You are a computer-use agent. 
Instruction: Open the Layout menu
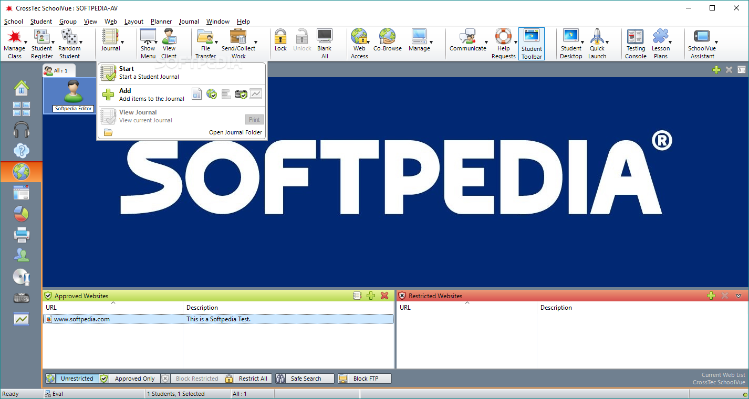pyautogui.click(x=134, y=22)
